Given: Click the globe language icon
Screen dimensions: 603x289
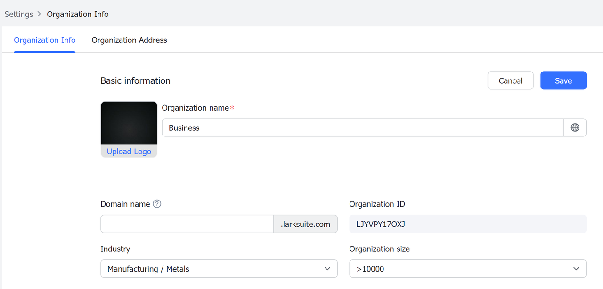Looking at the screenshot, I should [575, 128].
